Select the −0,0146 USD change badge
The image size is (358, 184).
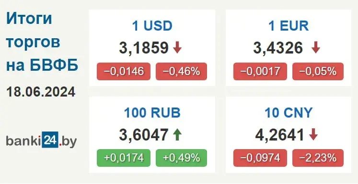coord(124,72)
